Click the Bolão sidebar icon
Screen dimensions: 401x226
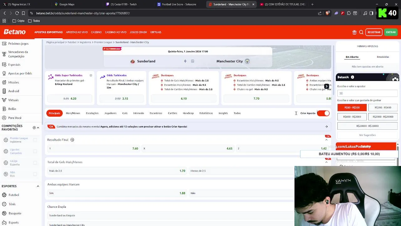pos(4,109)
